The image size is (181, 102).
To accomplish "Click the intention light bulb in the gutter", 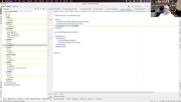I will (55, 26).
